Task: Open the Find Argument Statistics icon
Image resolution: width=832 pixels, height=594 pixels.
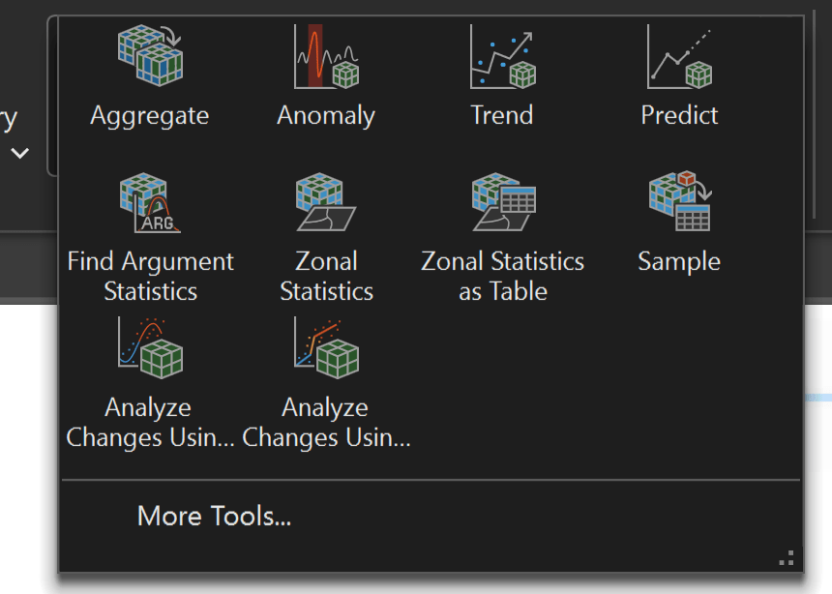Action: click(150, 203)
